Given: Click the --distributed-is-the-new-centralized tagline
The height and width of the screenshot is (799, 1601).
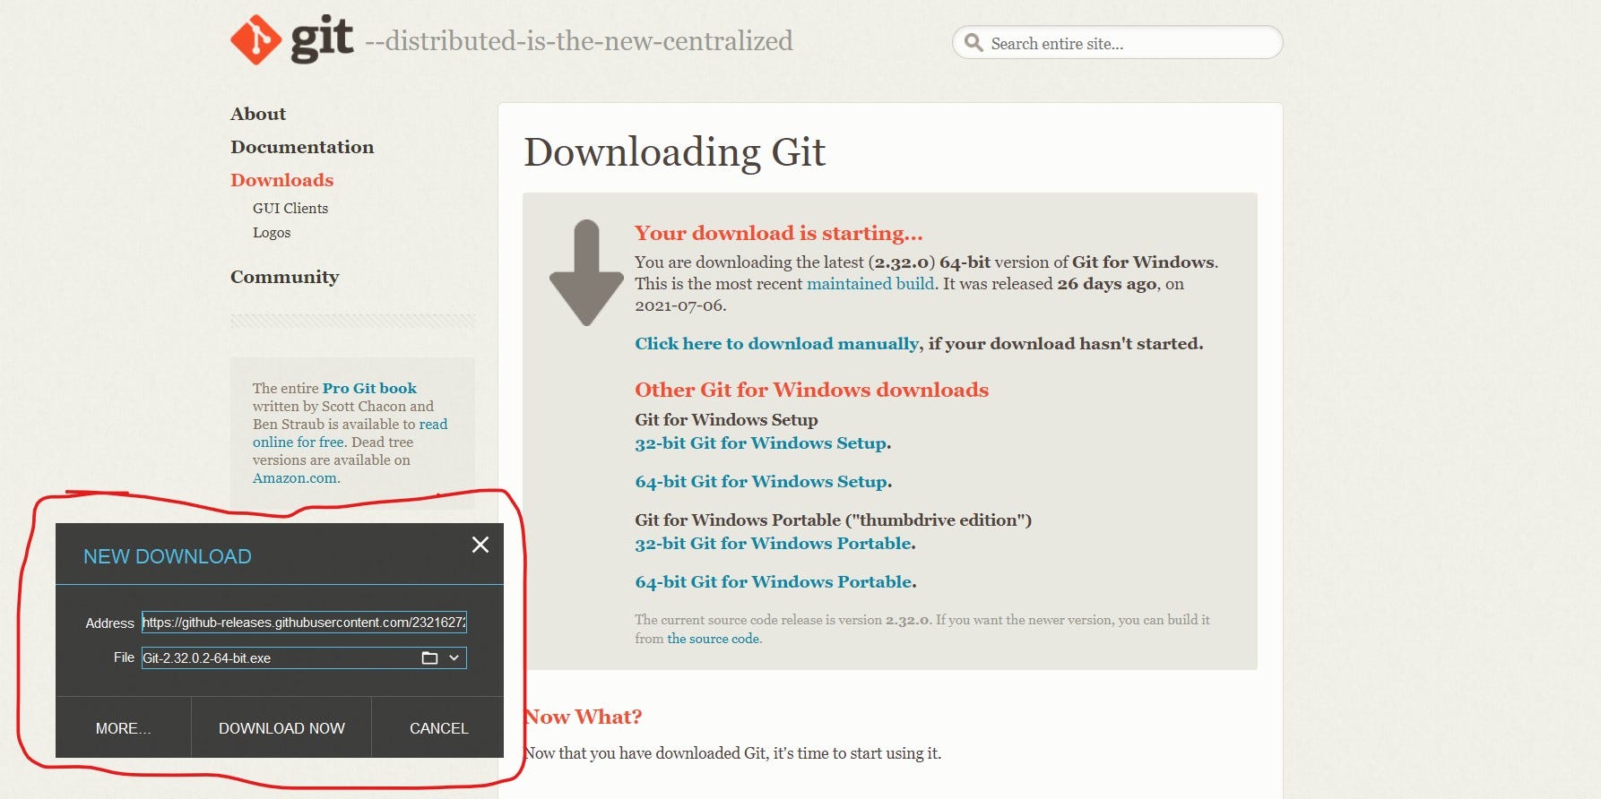Looking at the screenshot, I should [x=579, y=40].
